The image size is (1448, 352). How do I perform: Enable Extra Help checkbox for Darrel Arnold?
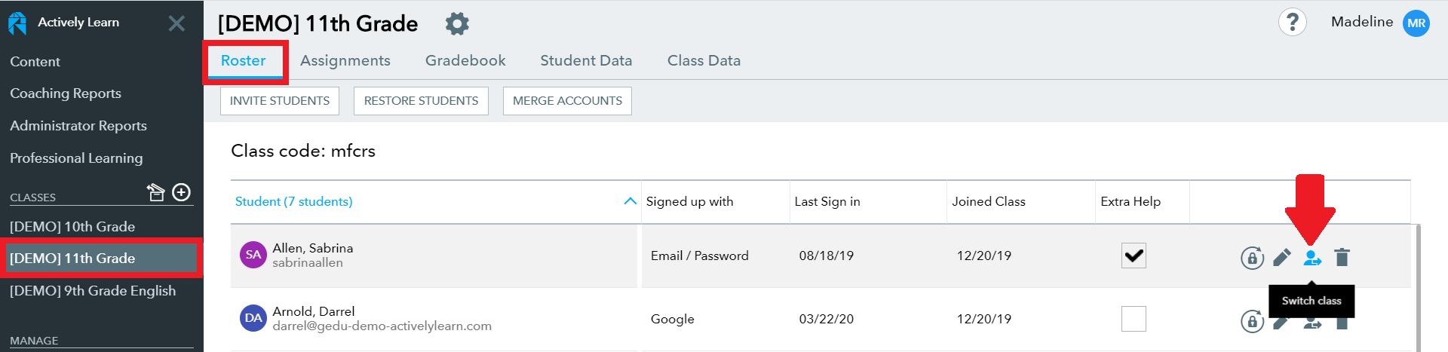[x=1134, y=319]
